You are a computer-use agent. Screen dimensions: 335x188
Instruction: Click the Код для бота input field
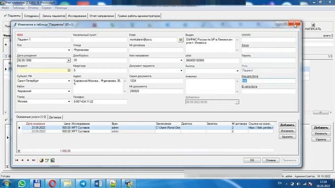click(x=269, y=81)
